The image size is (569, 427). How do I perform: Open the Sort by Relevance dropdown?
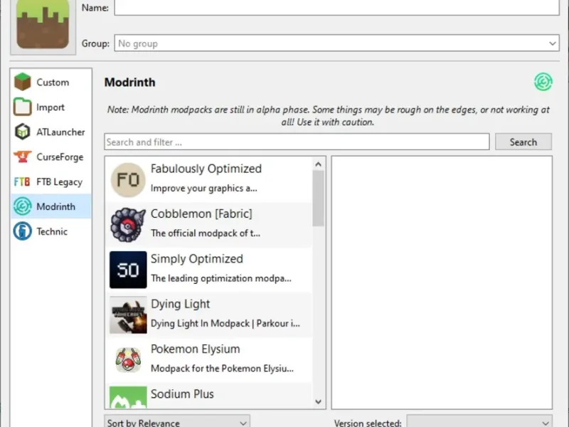[177, 421]
